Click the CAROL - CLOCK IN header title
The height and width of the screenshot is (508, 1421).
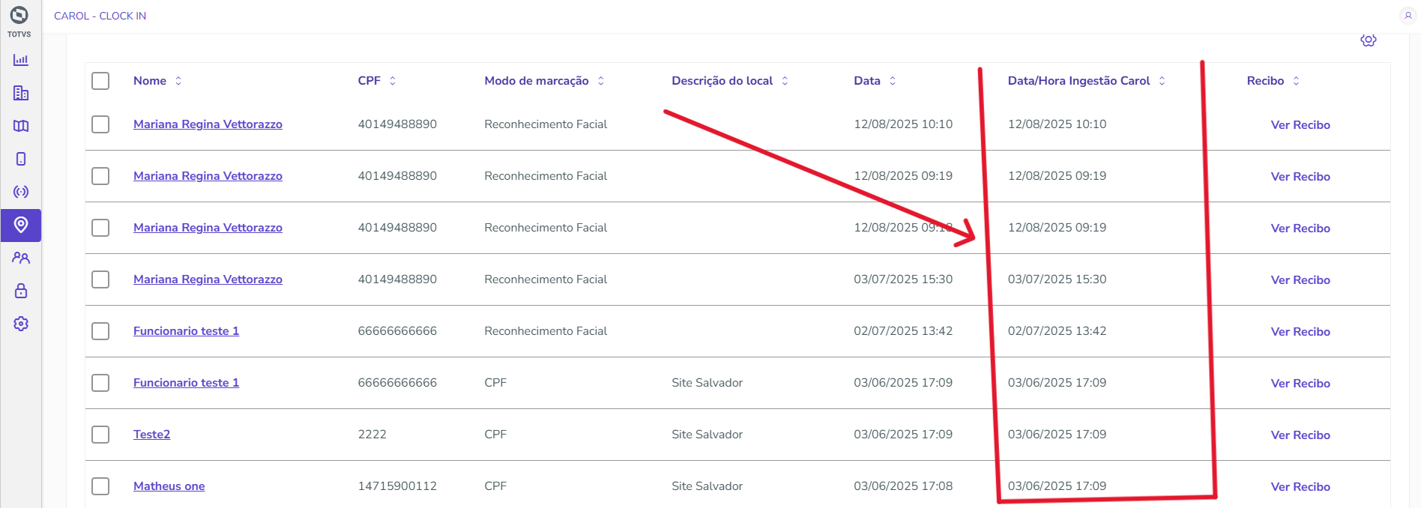point(100,16)
